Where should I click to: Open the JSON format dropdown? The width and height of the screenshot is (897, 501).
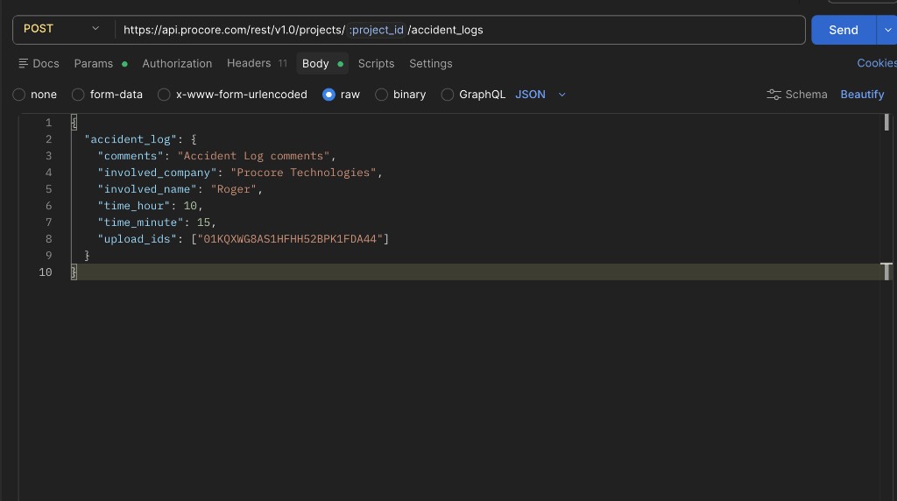tap(540, 95)
